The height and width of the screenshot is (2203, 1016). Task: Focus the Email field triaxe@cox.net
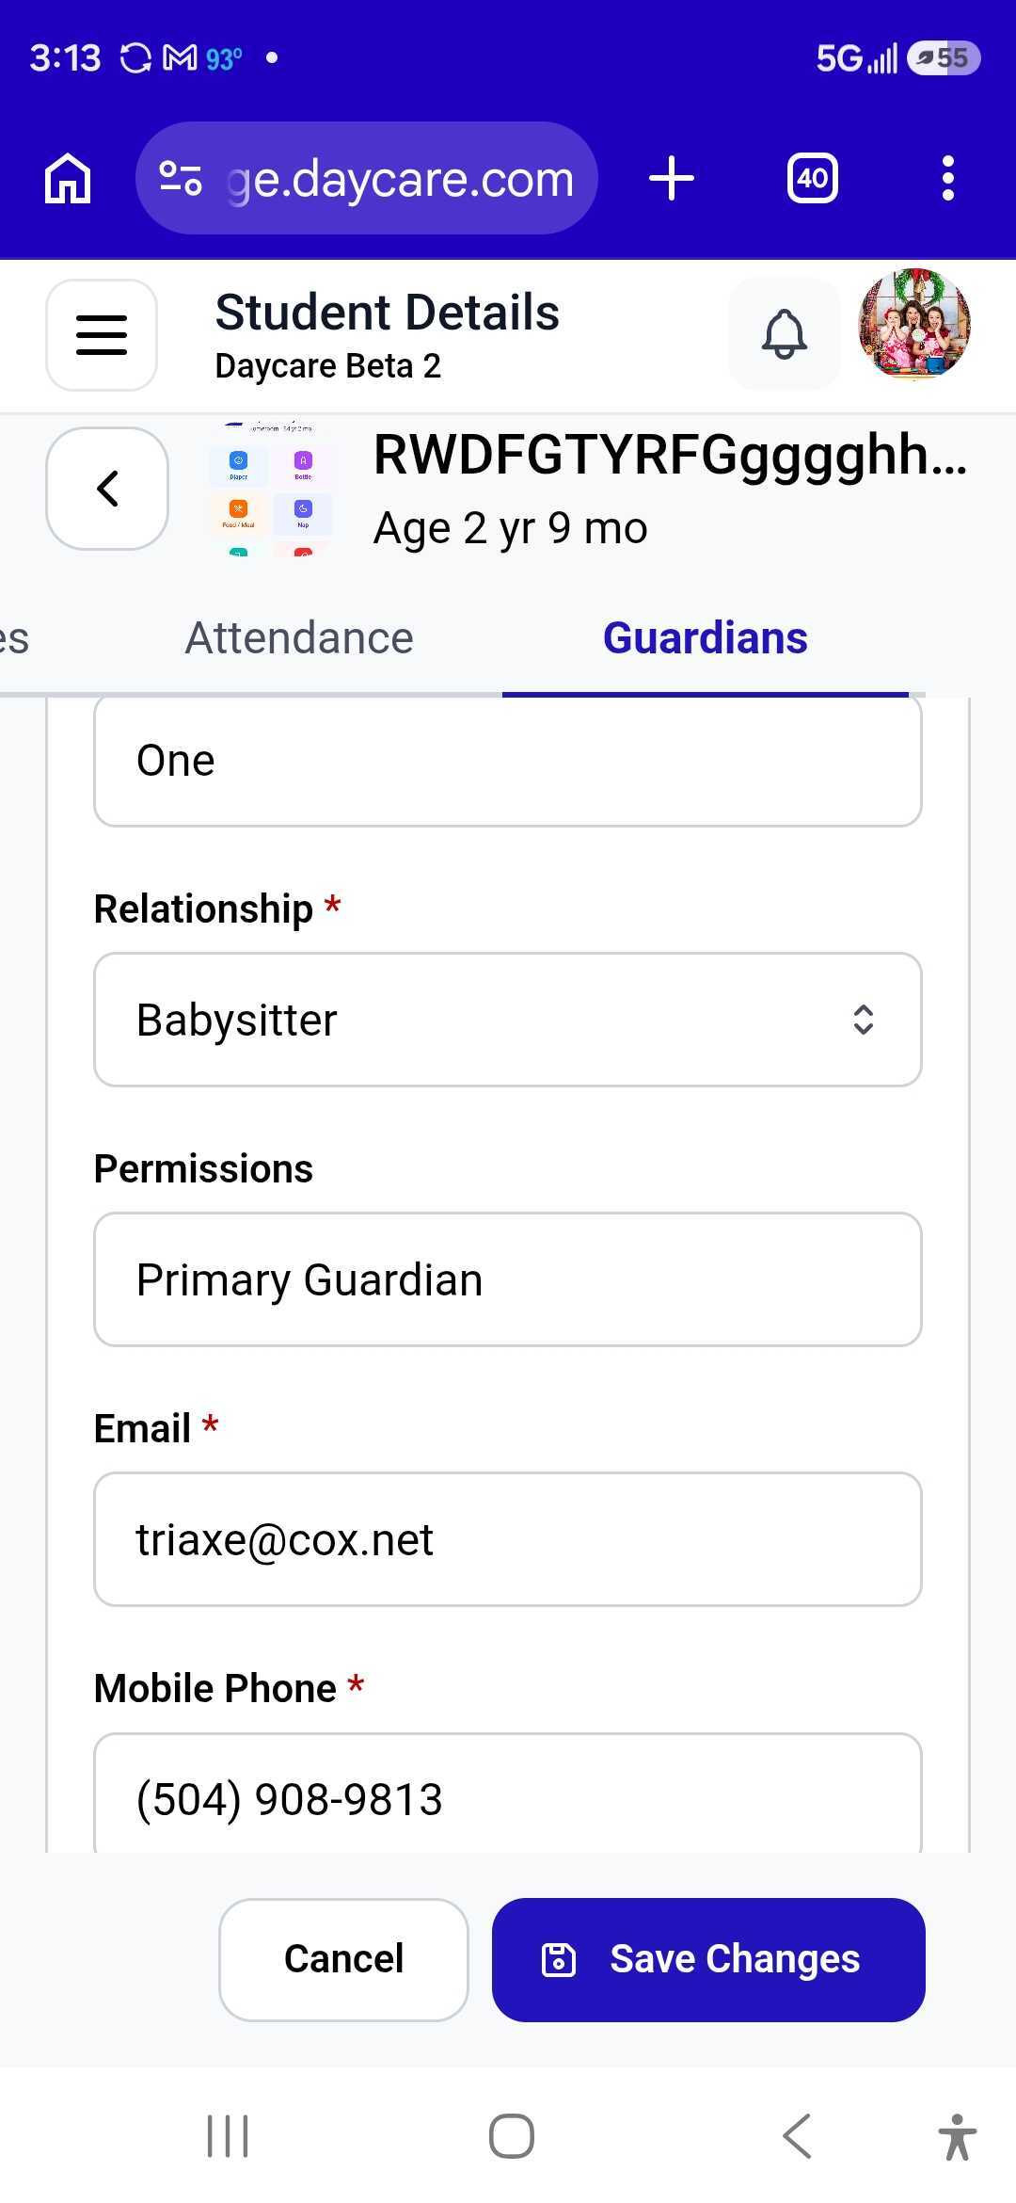(508, 1539)
